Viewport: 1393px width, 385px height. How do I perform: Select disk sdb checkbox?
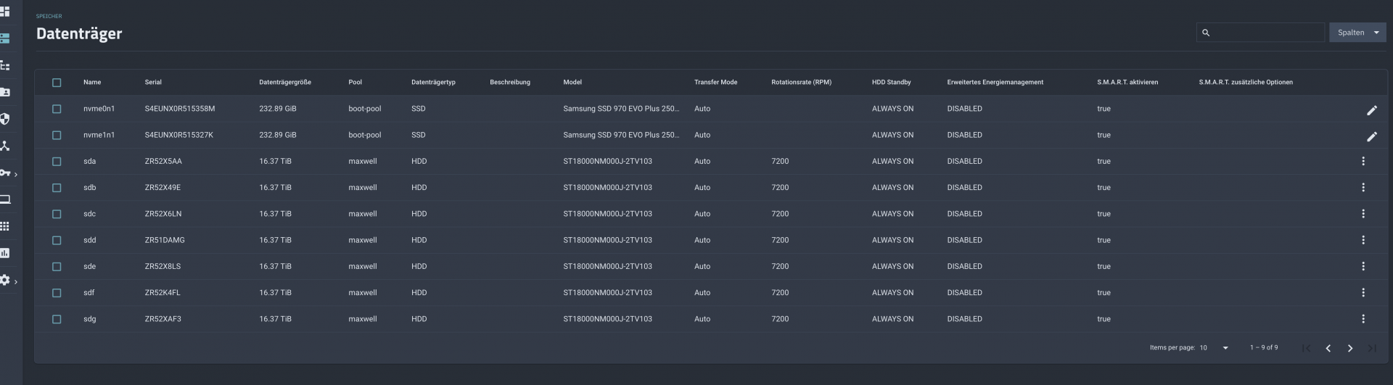coord(57,188)
